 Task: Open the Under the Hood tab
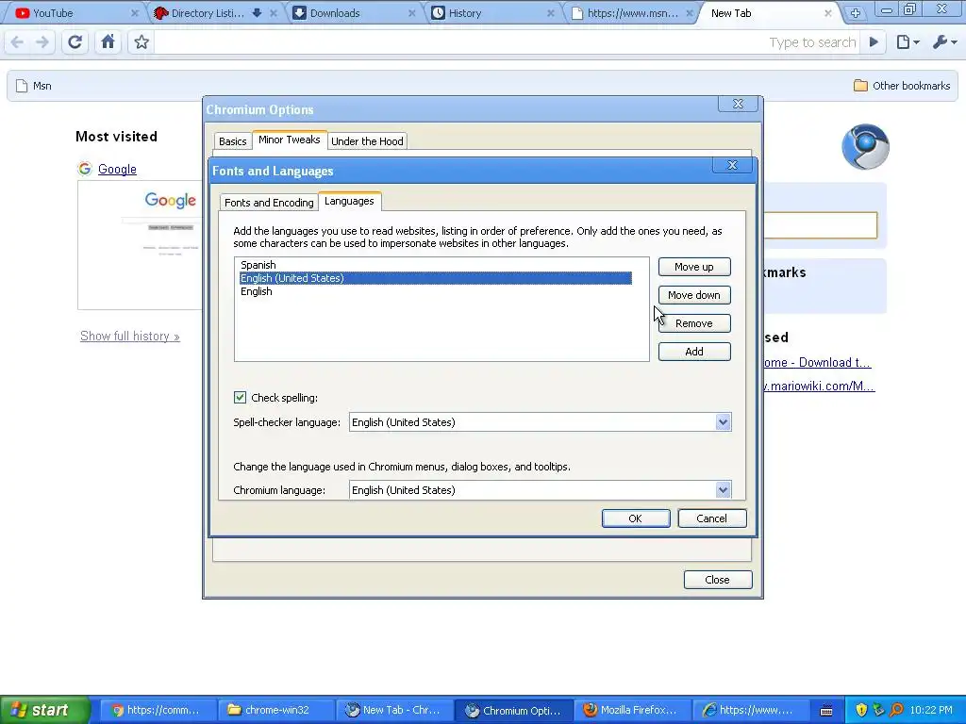367,141
